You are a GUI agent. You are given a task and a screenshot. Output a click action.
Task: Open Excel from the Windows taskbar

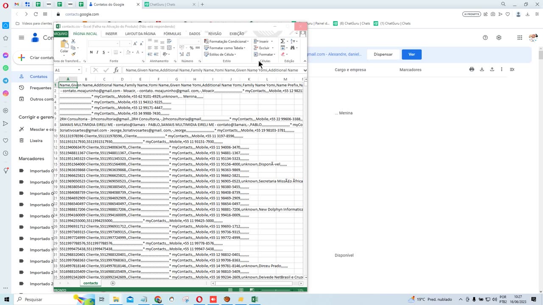click(255, 299)
